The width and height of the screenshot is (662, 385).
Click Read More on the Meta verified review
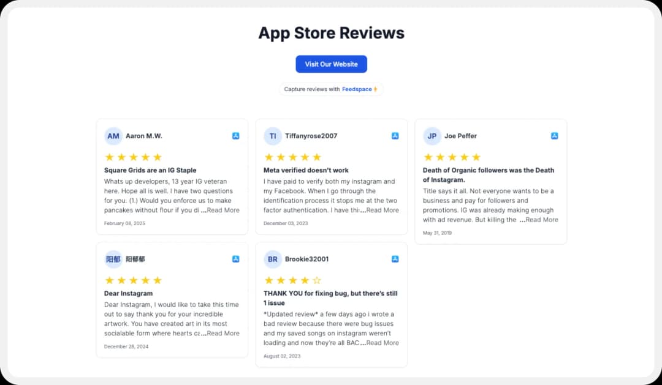(x=382, y=210)
